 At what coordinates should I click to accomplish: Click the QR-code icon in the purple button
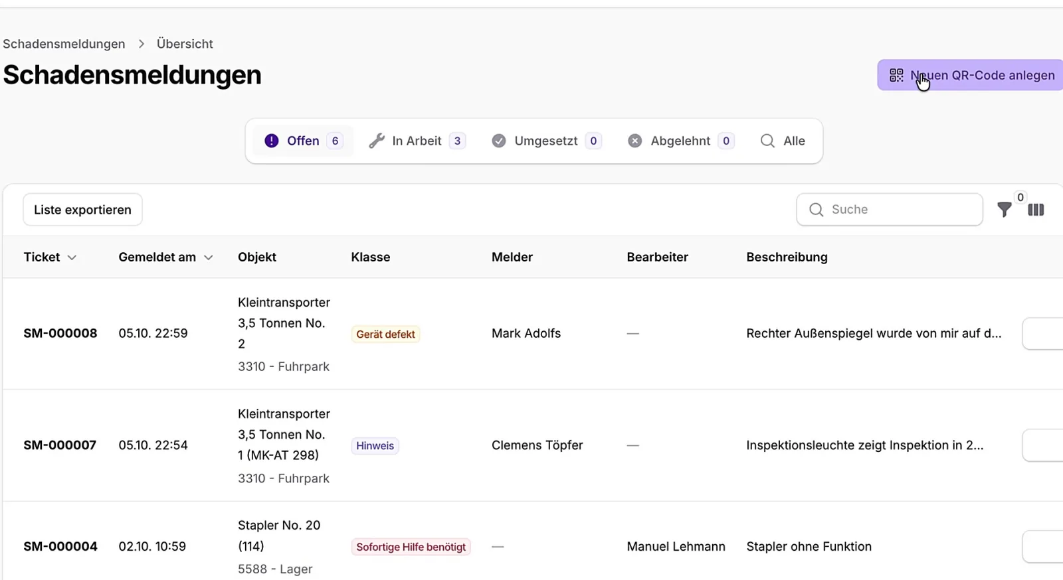point(896,75)
